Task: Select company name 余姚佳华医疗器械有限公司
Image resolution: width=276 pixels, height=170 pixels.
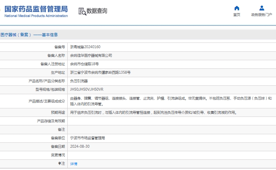Action: point(91,56)
